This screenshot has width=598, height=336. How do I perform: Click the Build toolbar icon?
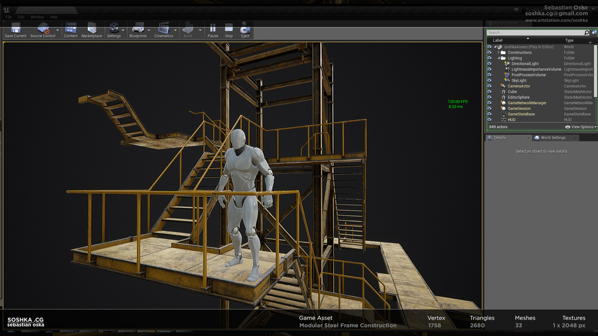pyautogui.click(x=187, y=28)
